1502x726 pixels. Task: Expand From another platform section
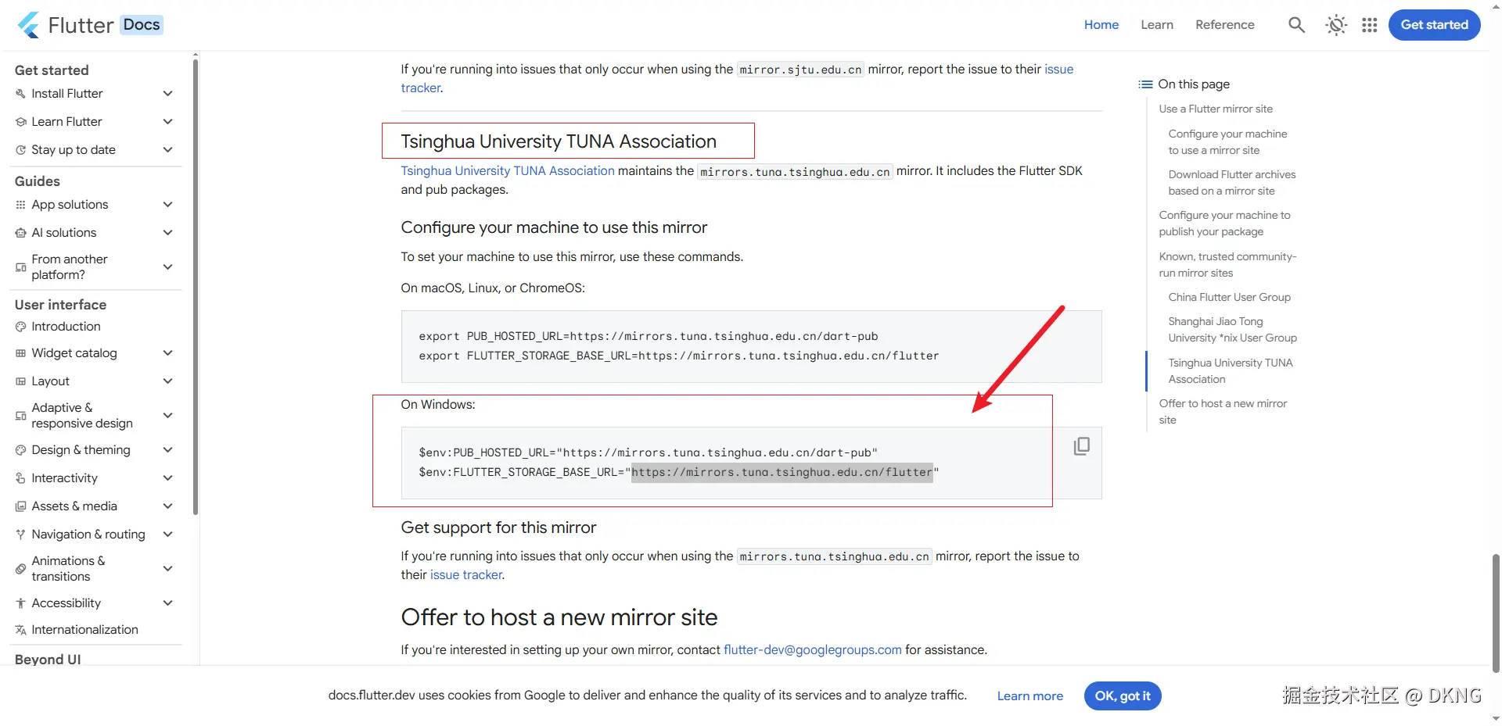(167, 267)
